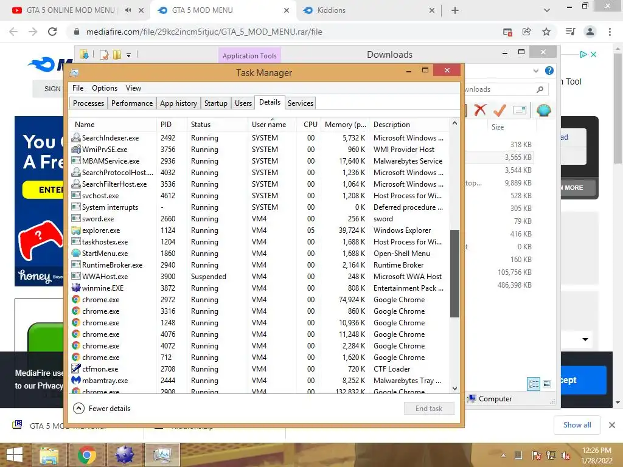Select Application Tools ribbon tab

click(x=249, y=56)
